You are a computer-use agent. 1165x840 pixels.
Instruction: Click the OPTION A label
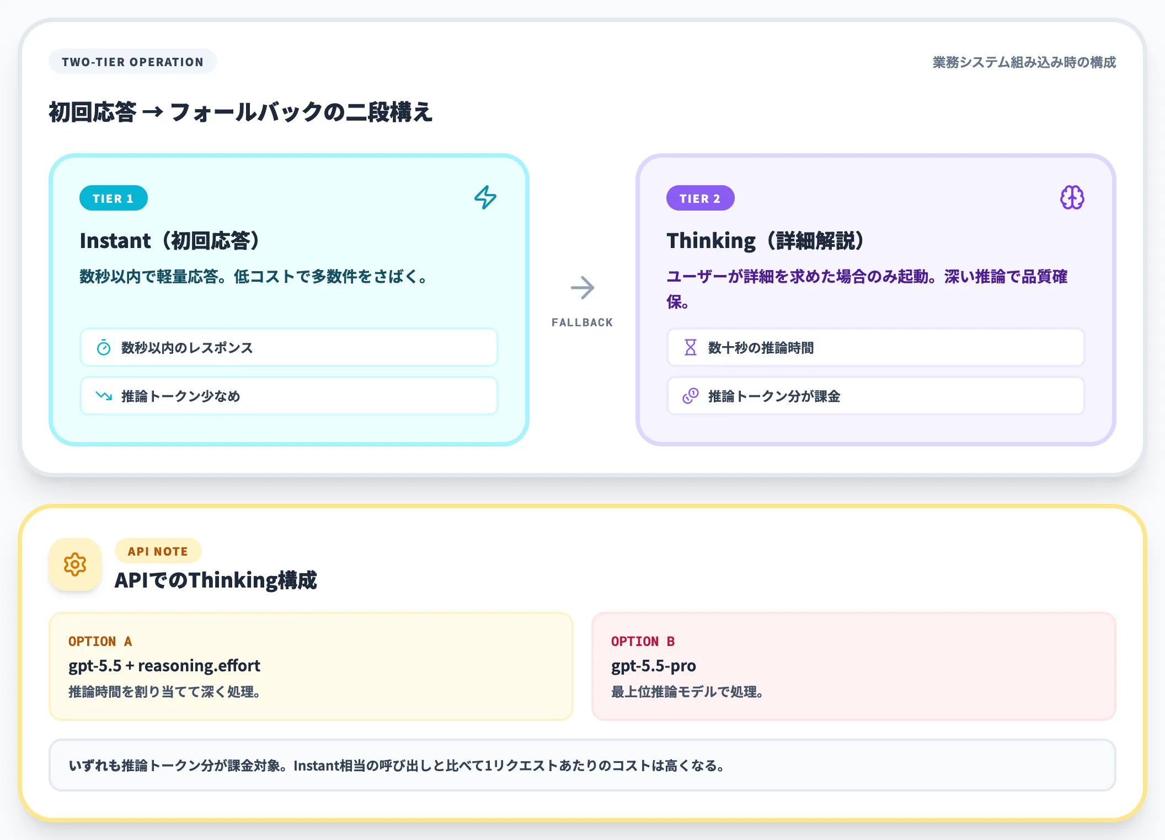click(x=100, y=641)
